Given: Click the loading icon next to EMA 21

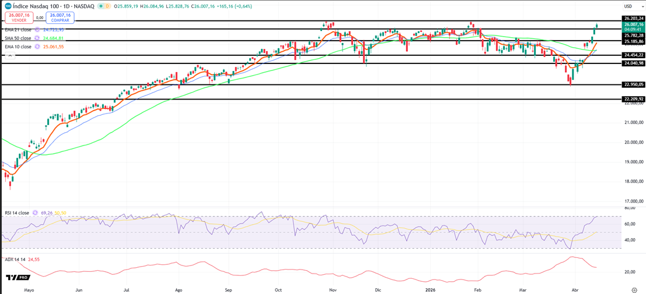Looking at the screenshot, I should (x=37, y=30).
